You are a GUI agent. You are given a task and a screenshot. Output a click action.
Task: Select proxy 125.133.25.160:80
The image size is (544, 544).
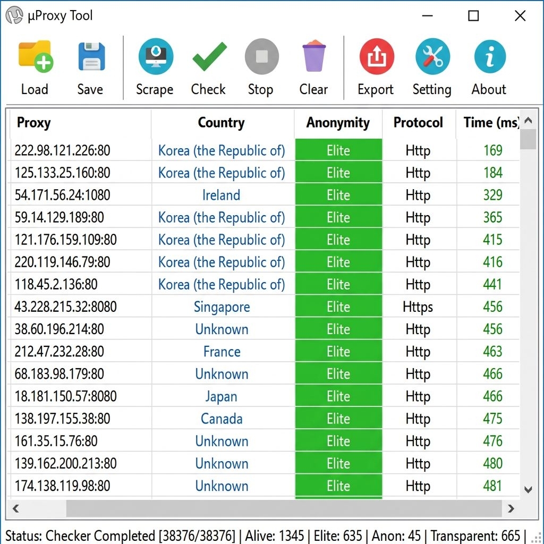[62, 173]
